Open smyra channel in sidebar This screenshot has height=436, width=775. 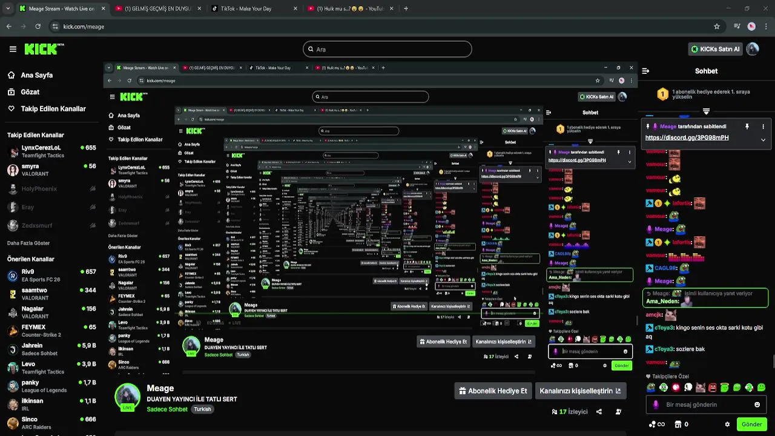click(51, 170)
